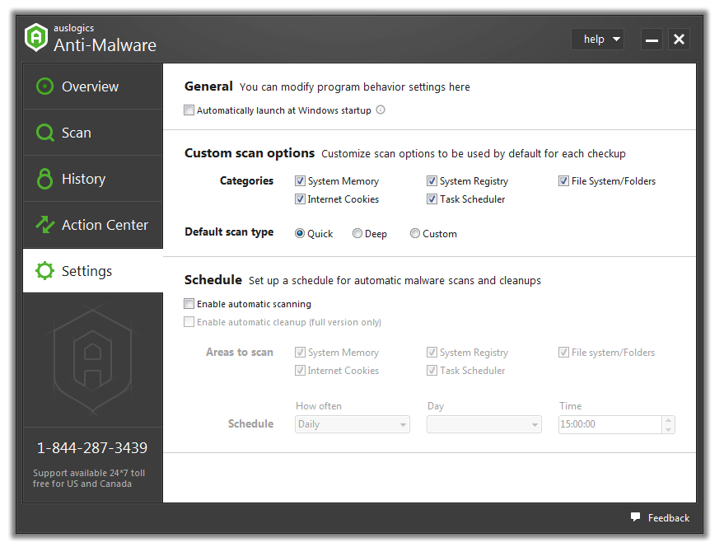This screenshot has height=547, width=724.
Task: Uncheck Internet Cookies under Categories
Action: click(x=300, y=199)
